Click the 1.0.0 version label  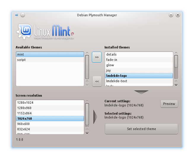[x=20, y=139]
